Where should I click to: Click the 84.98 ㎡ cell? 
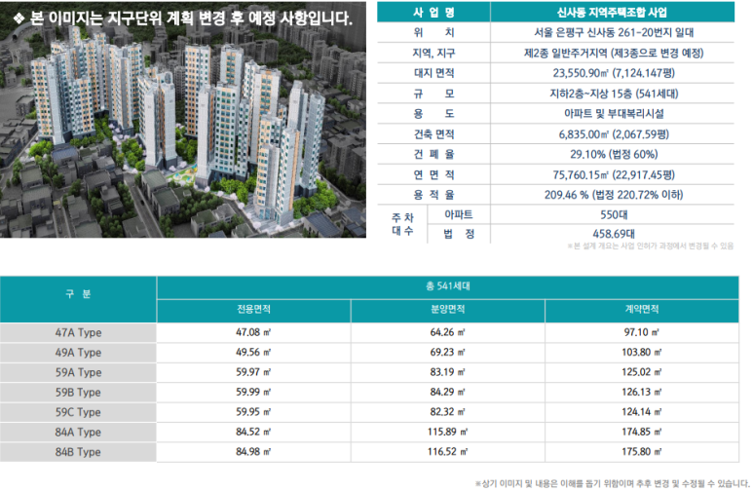point(253,452)
